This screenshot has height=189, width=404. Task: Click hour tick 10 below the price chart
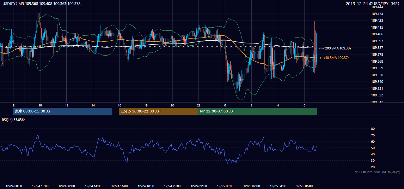pyautogui.click(x=40, y=105)
